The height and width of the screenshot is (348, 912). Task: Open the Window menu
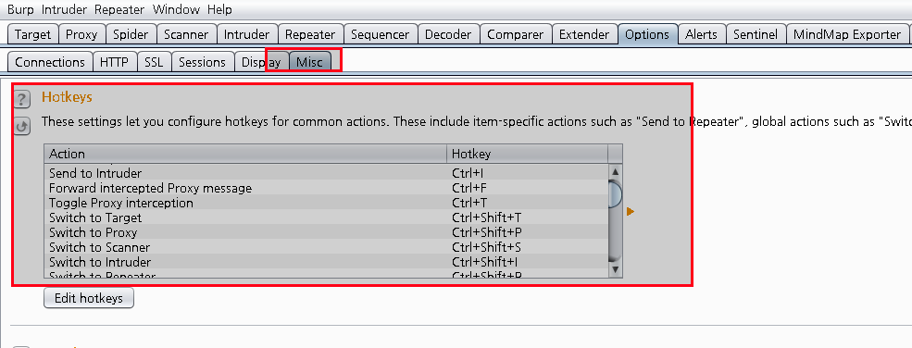(x=176, y=10)
